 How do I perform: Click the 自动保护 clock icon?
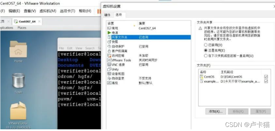109,46
